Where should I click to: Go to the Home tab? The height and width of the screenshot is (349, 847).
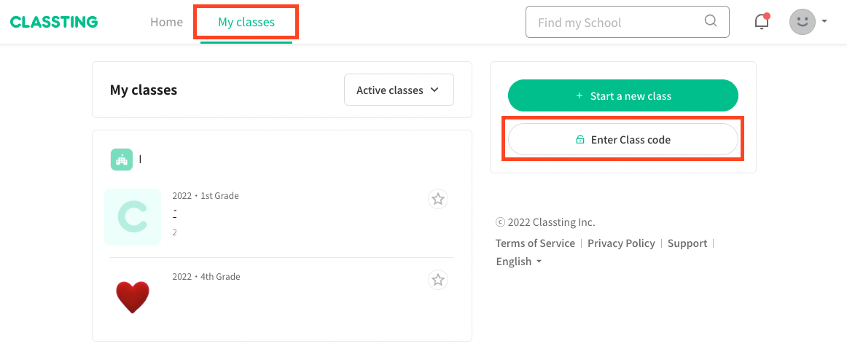(x=166, y=22)
